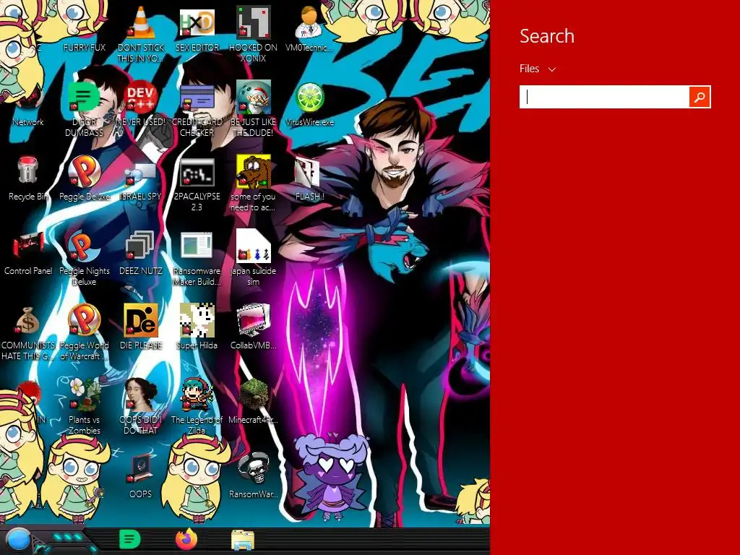Image resolution: width=740 pixels, height=555 pixels.
Task: Open the VLC cone desktop icon
Action: [x=141, y=22]
